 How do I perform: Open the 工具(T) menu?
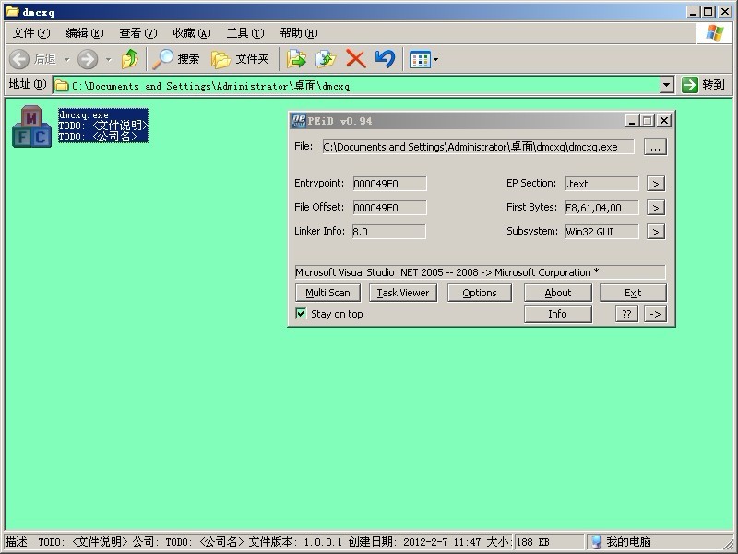(245, 33)
